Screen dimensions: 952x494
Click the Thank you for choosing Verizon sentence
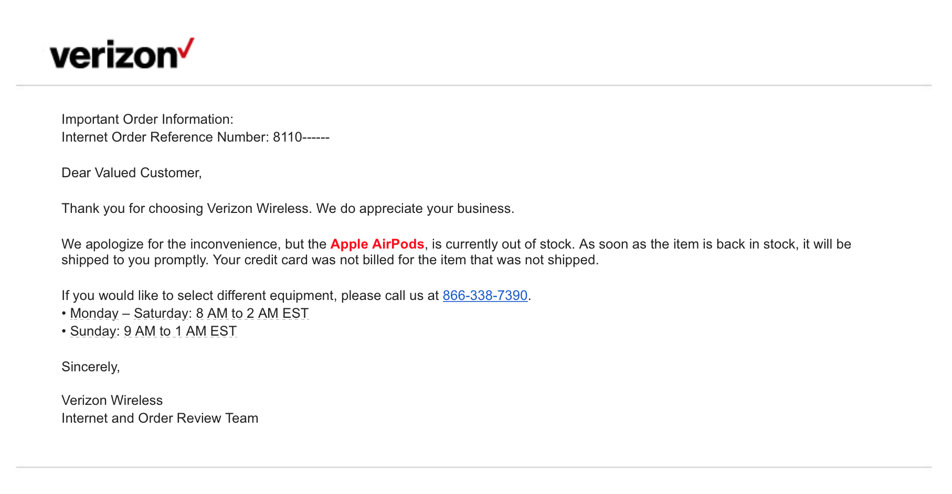288,209
